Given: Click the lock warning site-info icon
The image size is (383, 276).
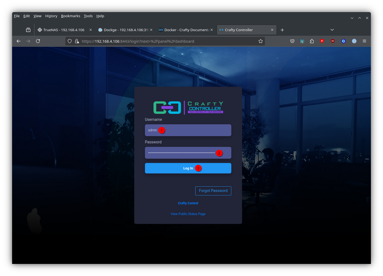Looking at the screenshot, I should pyautogui.click(x=77, y=41).
